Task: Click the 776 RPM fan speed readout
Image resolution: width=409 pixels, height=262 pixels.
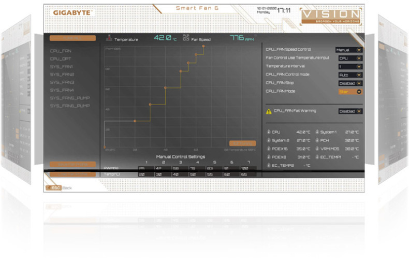Action: point(242,38)
